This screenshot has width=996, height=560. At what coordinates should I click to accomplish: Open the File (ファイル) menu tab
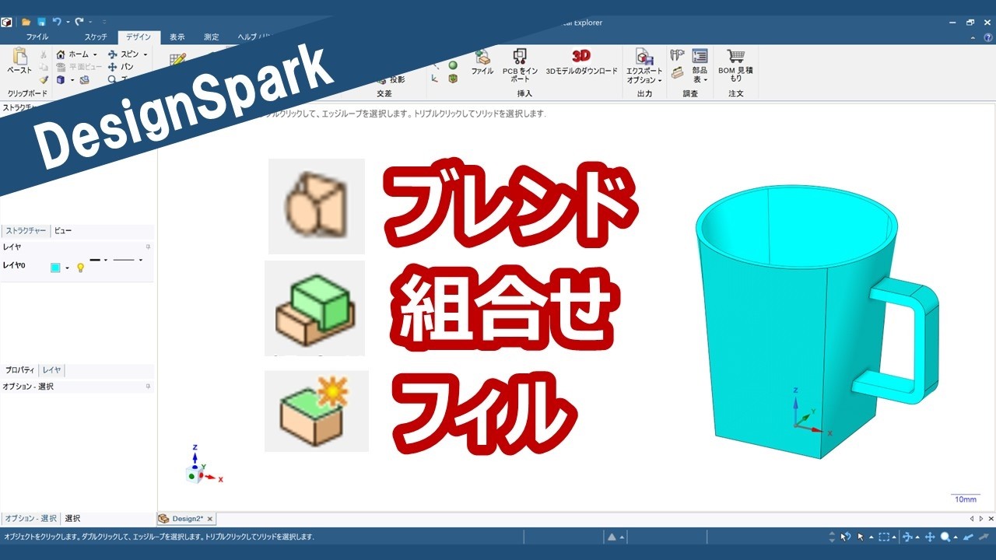37,37
